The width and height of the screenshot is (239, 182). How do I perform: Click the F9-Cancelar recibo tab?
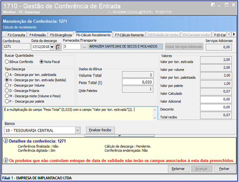pyautogui.click(x=196, y=35)
